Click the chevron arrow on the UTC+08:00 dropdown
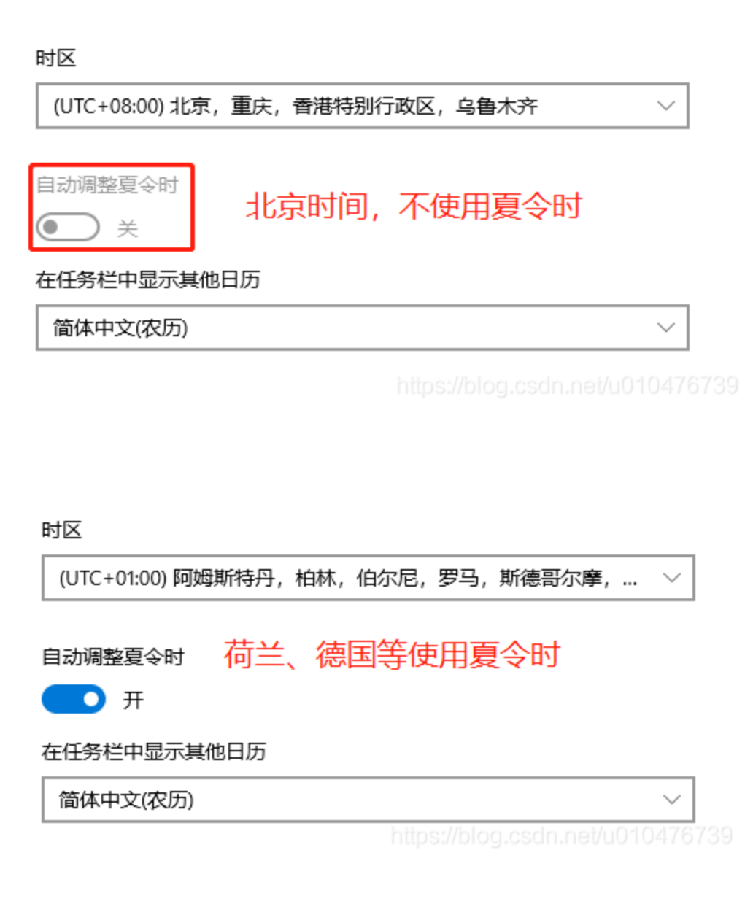The width and height of the screenshot is (753, 920). (x=665, y=107)
